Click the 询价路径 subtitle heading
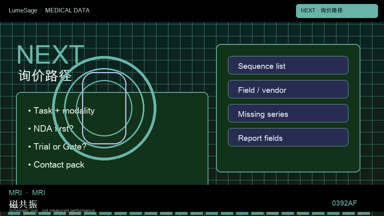384x216 pixels. point(45,76)
